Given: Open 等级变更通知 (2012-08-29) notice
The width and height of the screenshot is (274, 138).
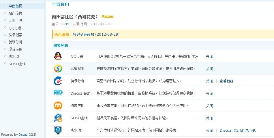Looking at the screenshot, I should [96, 34].
